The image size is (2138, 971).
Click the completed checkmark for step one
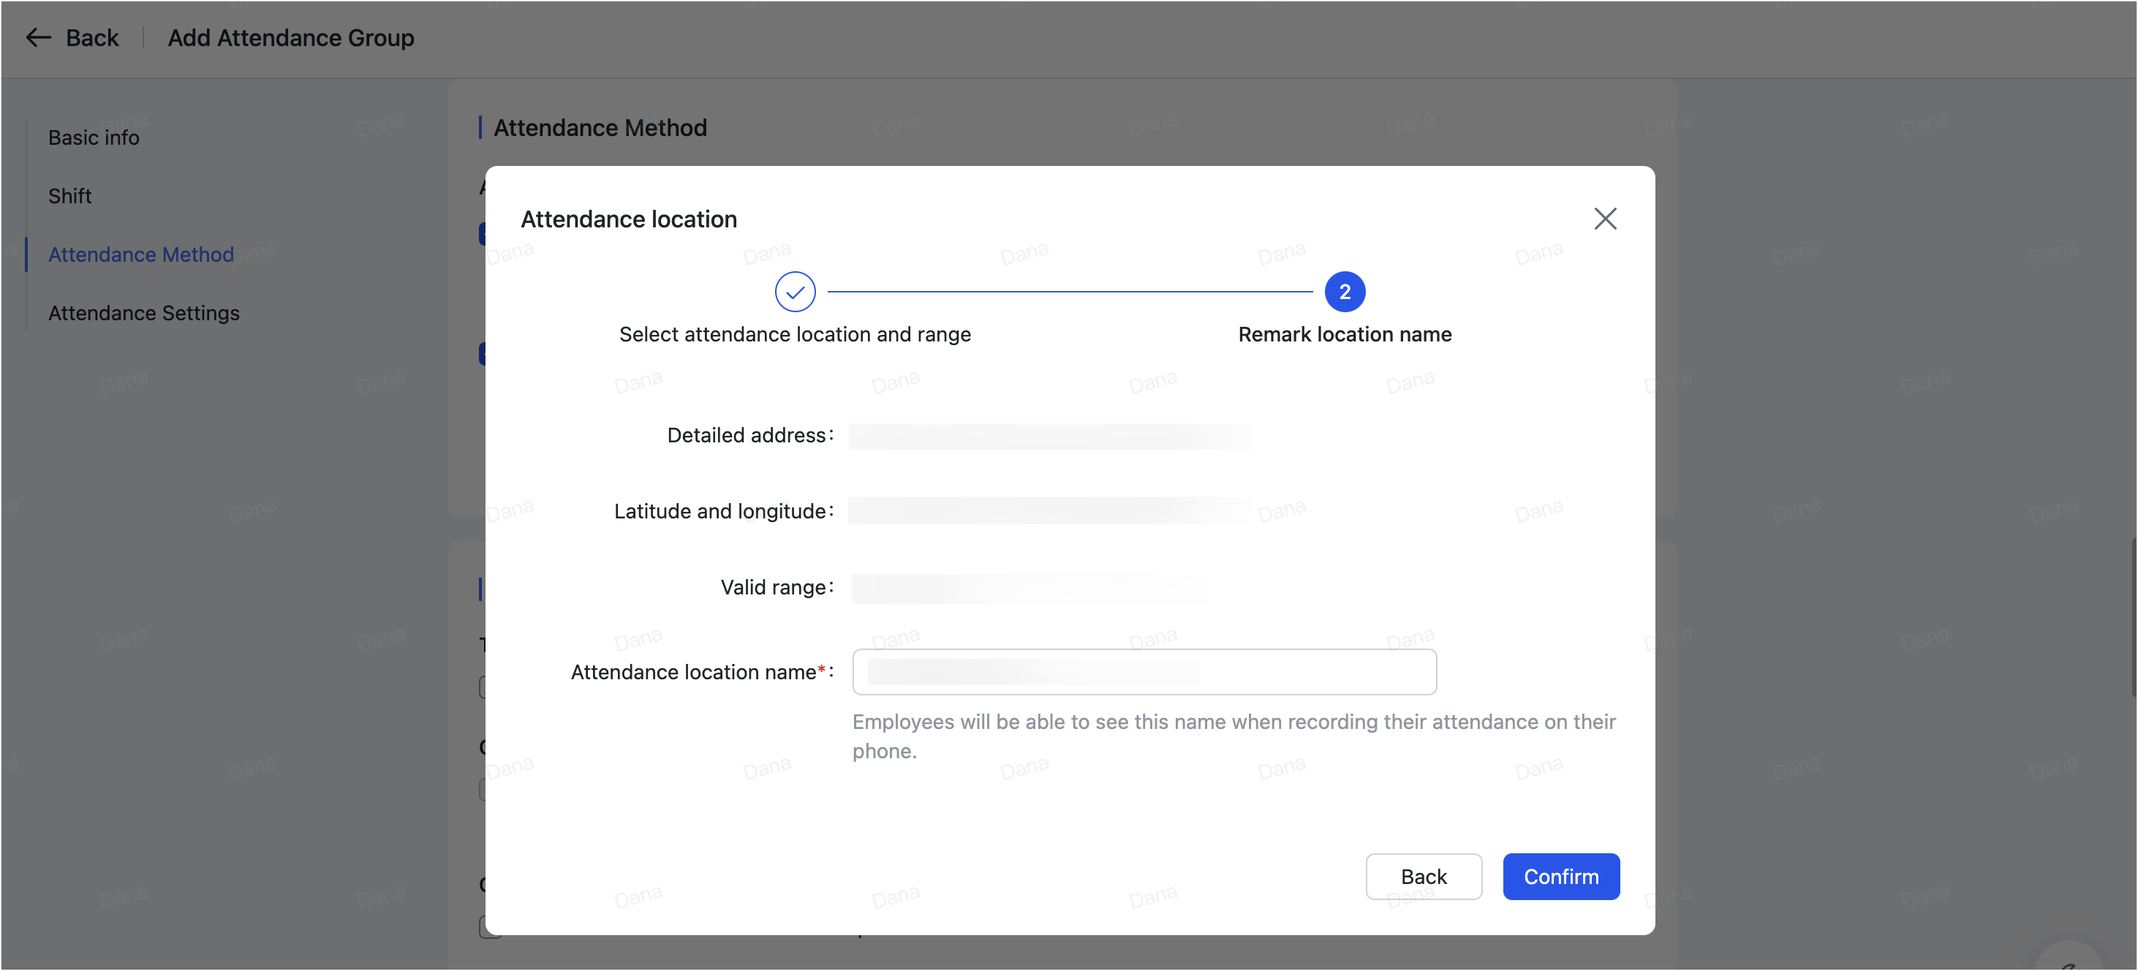pyautogui.click(x=794, y=291)
